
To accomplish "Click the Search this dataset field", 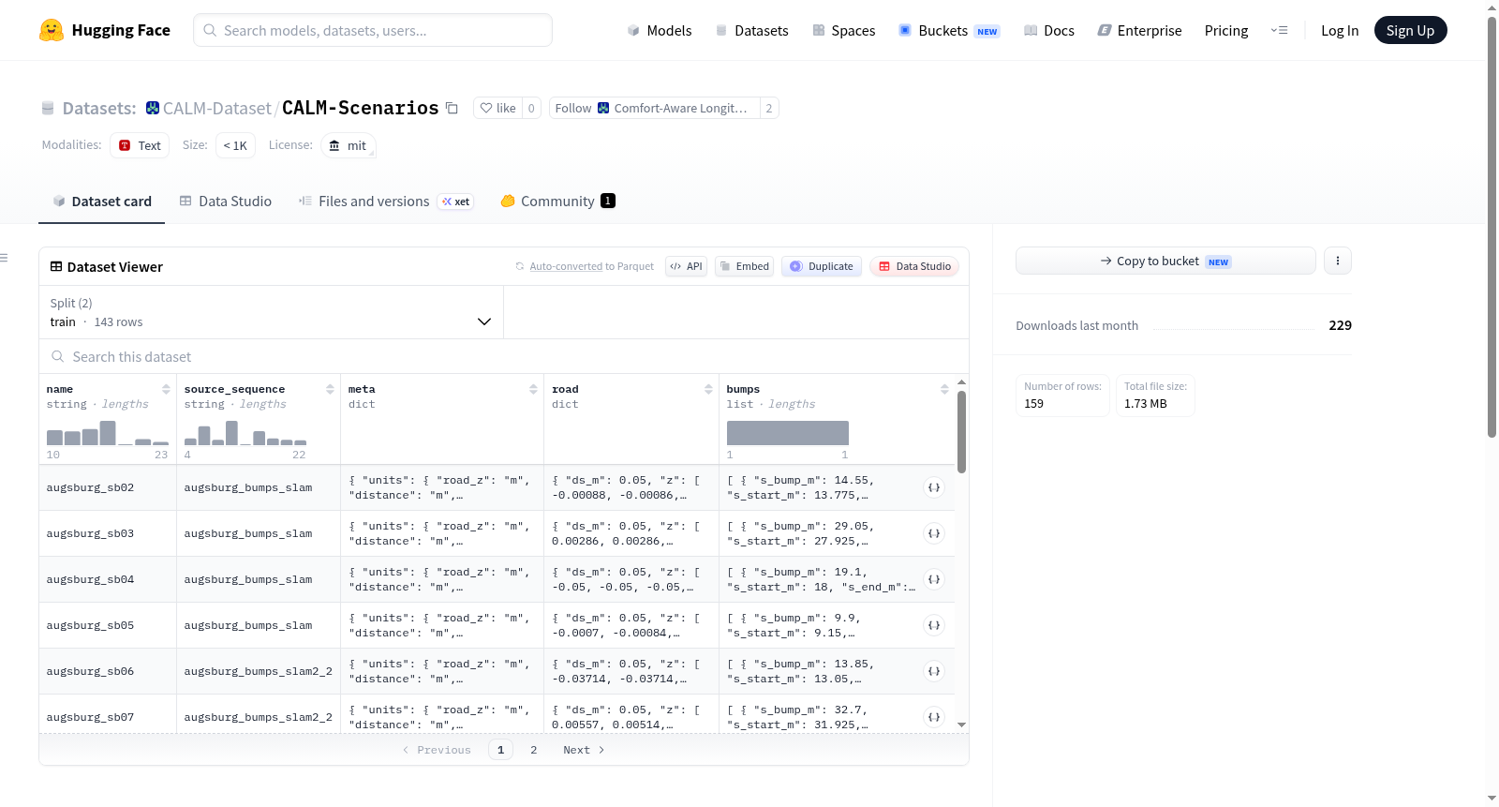I will point(504,357).
